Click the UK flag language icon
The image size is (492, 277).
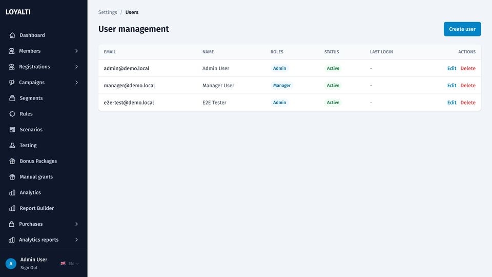click(63, 263)
